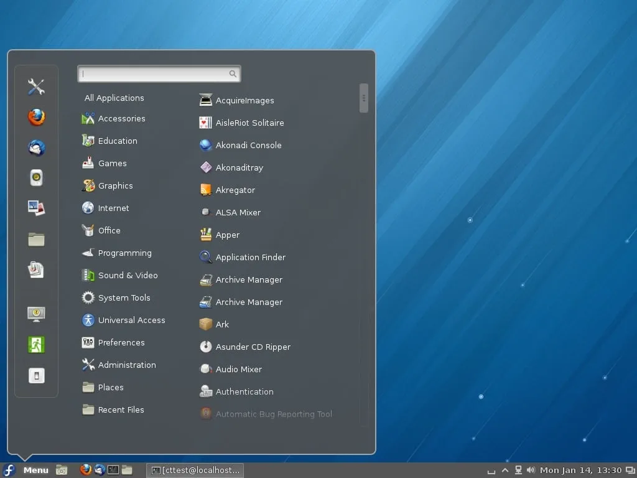
Task: Click the application search field
Action: [x=159, y=73]
